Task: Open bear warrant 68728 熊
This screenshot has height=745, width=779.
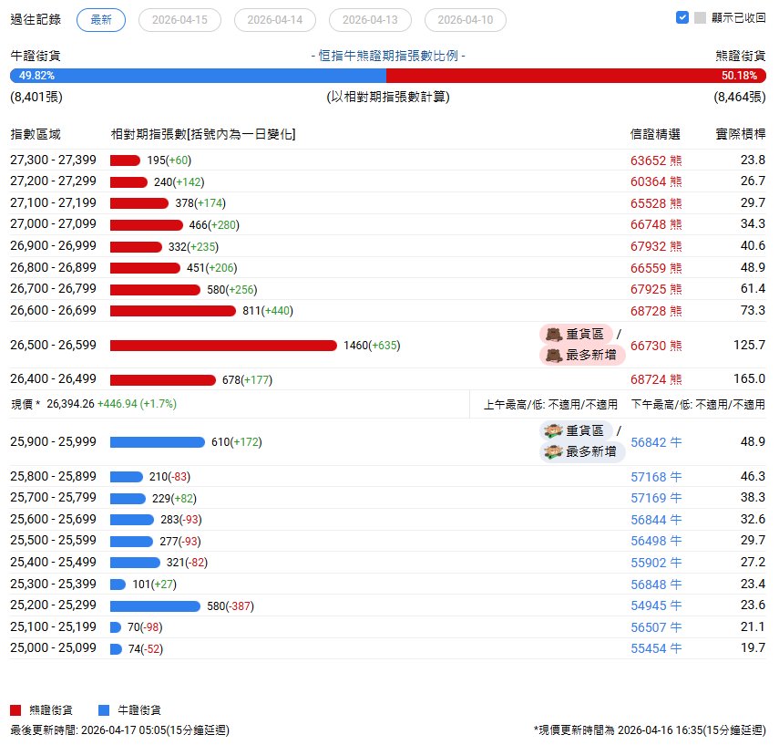Action: 656,311
